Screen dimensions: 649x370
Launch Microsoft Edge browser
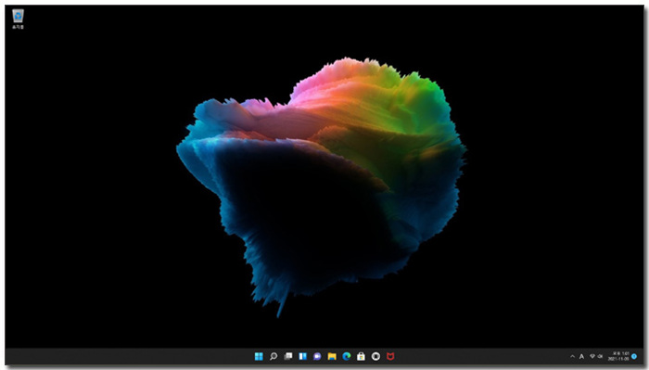(x=347, y=356)
